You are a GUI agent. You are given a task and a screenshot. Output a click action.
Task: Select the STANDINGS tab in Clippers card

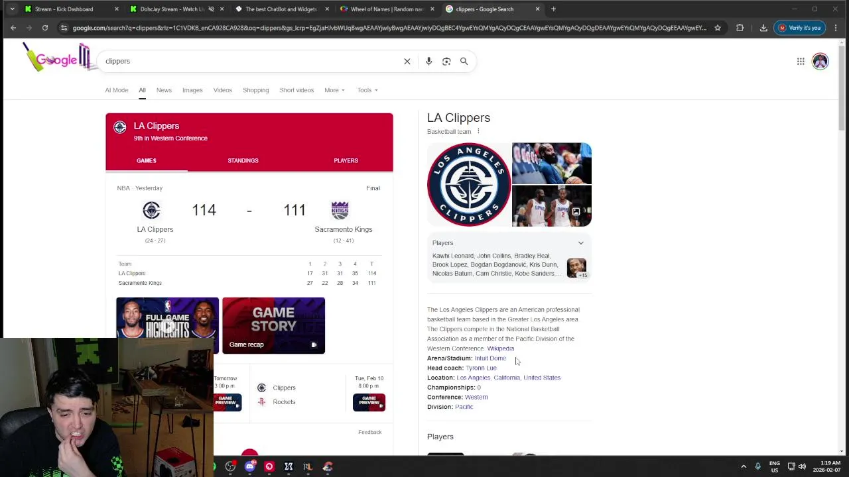(243, 160)
